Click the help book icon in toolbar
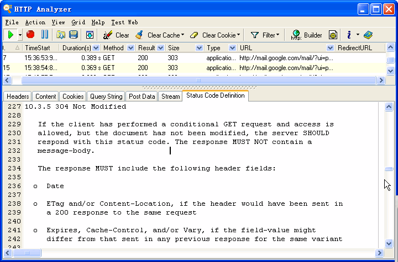Viewport: 398px width, 262px height. (x=368, y=35)
